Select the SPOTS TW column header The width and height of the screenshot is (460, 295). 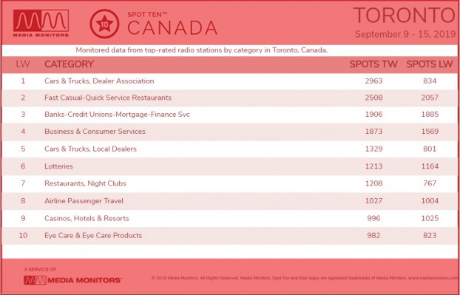click(x=373, y=64)
